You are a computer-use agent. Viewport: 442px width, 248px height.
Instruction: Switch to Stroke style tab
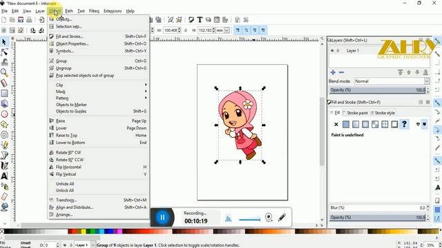383,113
